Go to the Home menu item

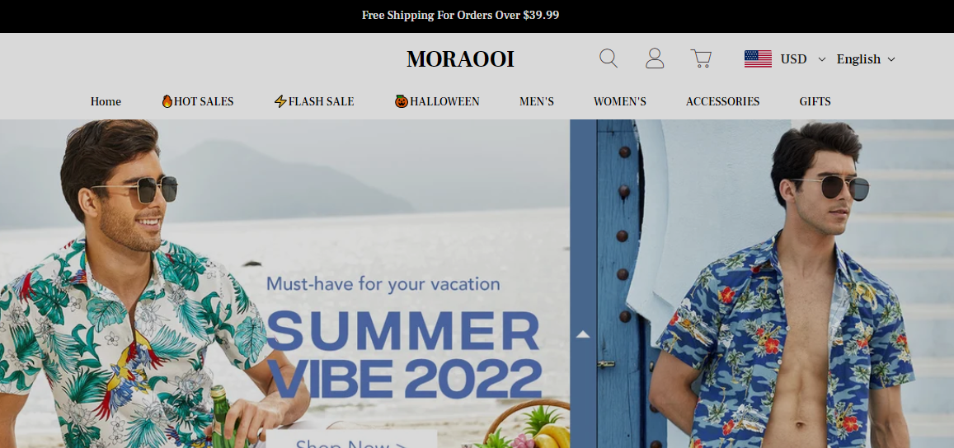pos(106,101)
